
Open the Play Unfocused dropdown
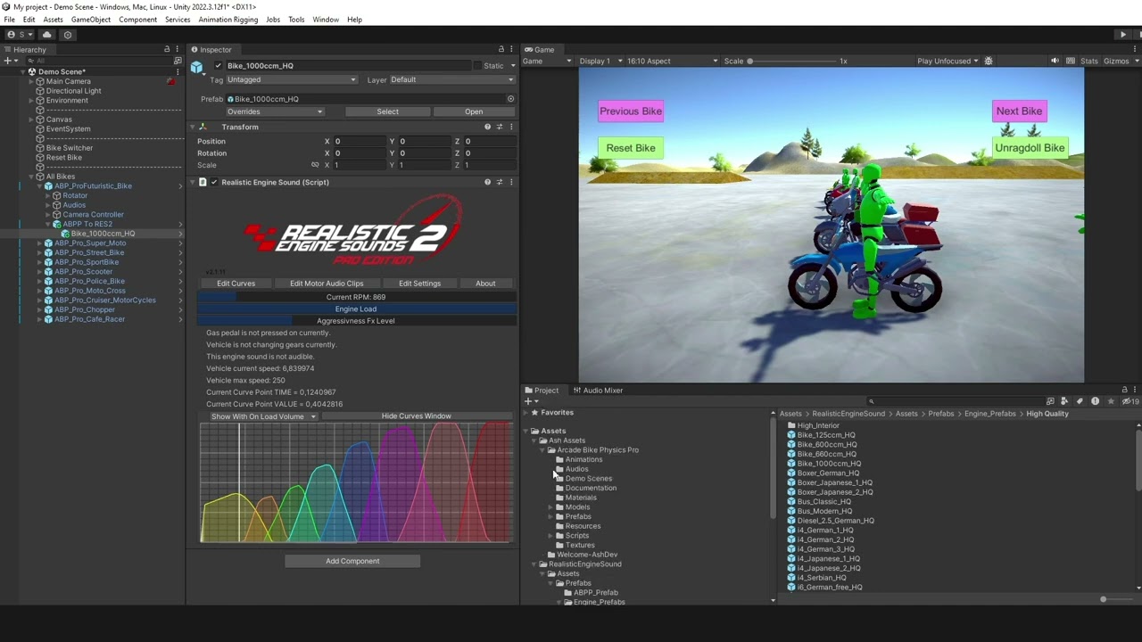coord(948,61)
